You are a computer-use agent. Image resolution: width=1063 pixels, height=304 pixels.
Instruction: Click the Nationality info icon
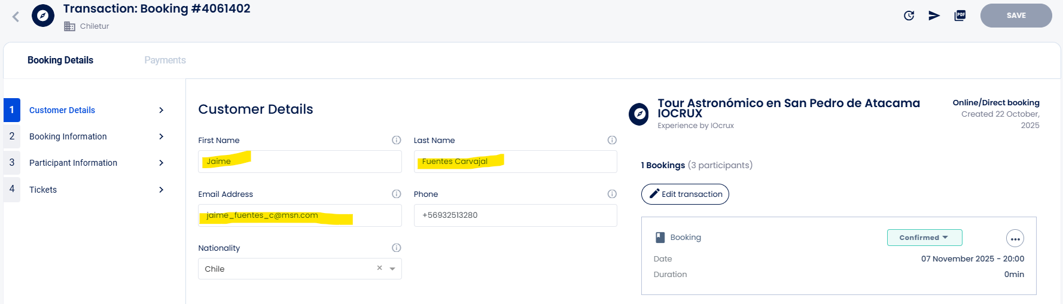click(396, 248)
